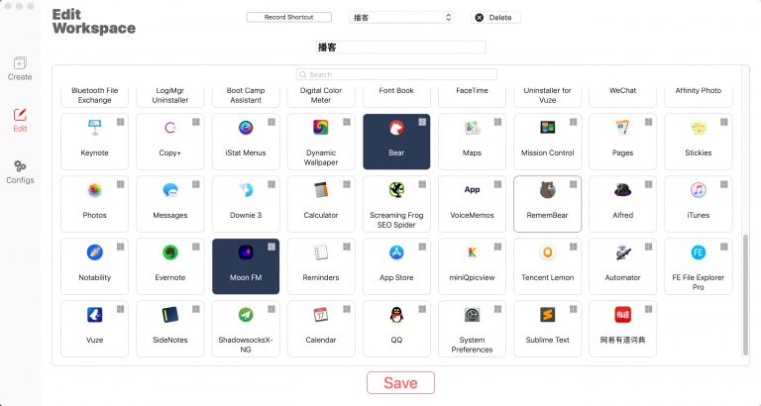The image size is (761, 406).
Task: Open the workspace selector dropdown
Action: point(401,18)
